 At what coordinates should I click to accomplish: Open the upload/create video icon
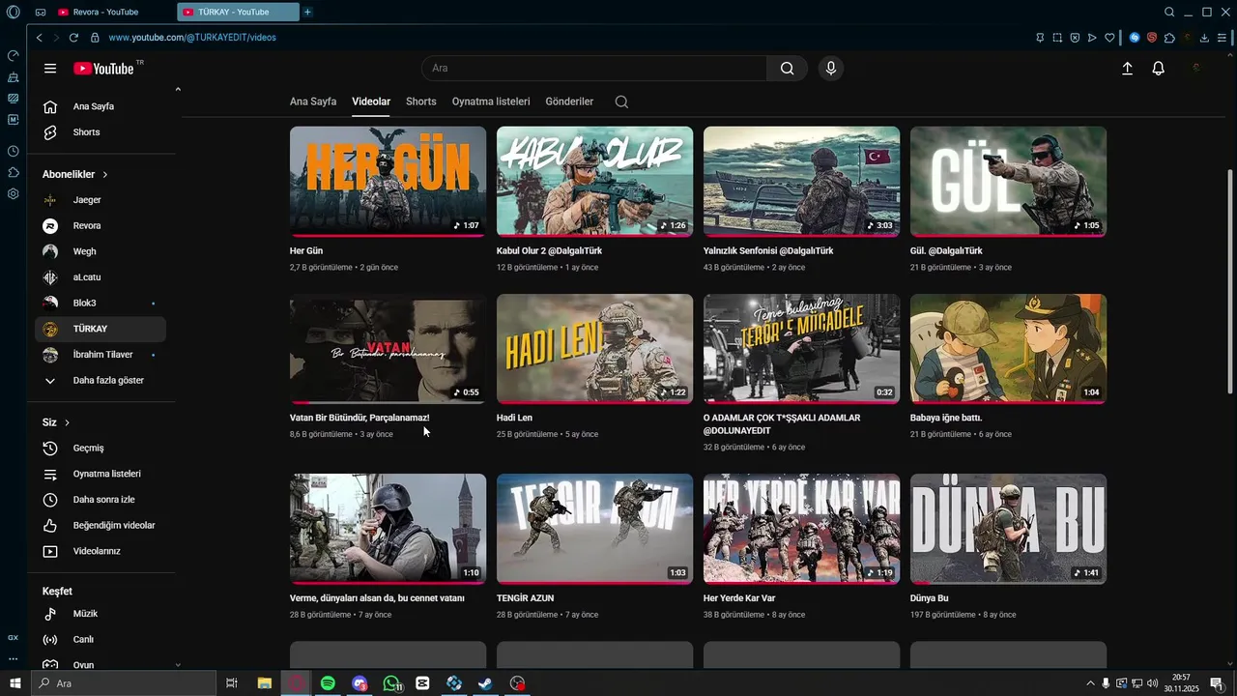(1127, 69)
